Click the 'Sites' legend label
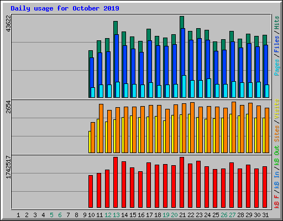283x221 pixels. pyautogui.click(x=277, y=134)
